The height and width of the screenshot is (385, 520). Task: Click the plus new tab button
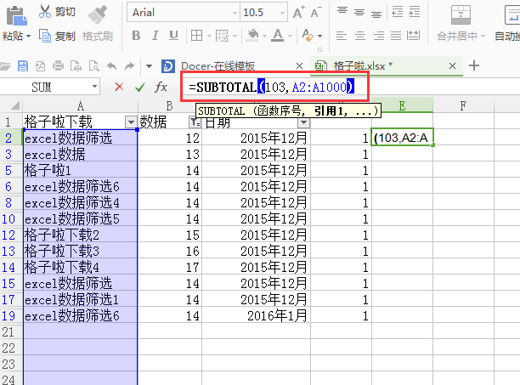click(x=474, y=65)
